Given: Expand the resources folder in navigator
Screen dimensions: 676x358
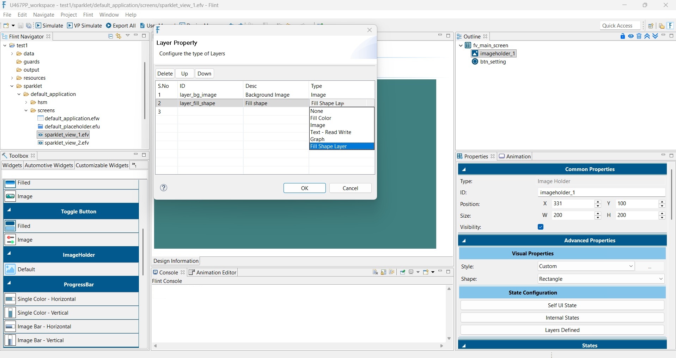Looking at the screenshot, I should tap(12, 78).
